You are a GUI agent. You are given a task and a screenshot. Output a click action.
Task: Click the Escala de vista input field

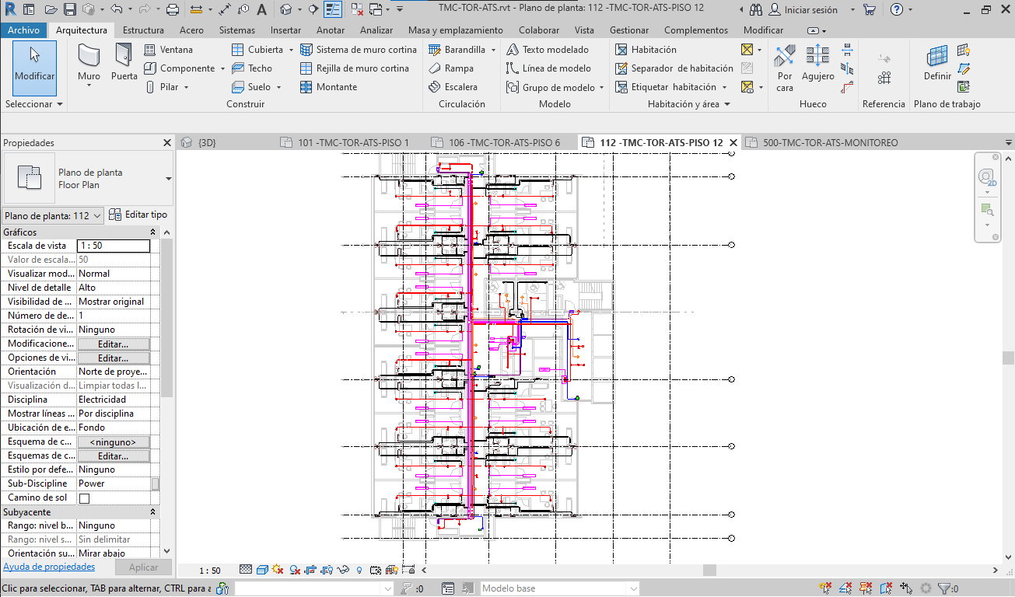(x=114, y=246)
